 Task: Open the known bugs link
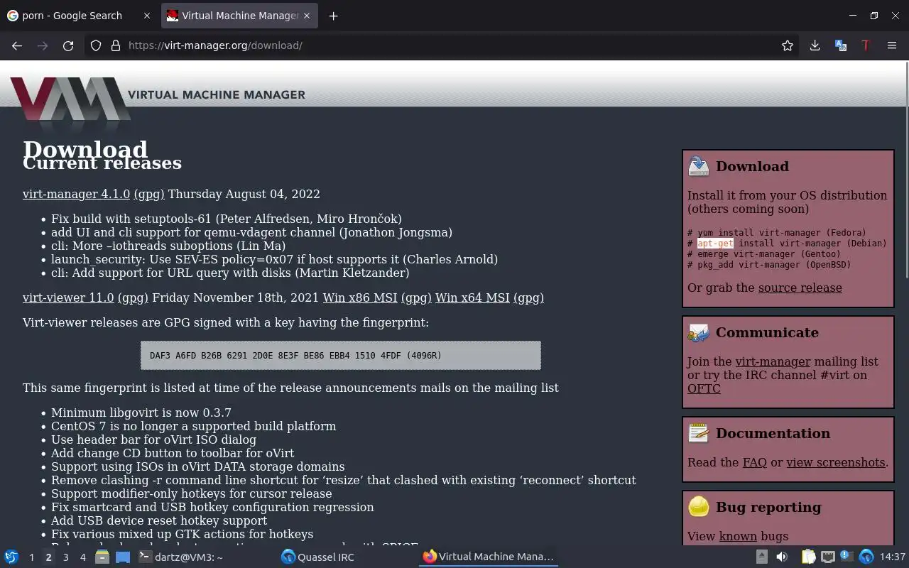click(738, 536)
